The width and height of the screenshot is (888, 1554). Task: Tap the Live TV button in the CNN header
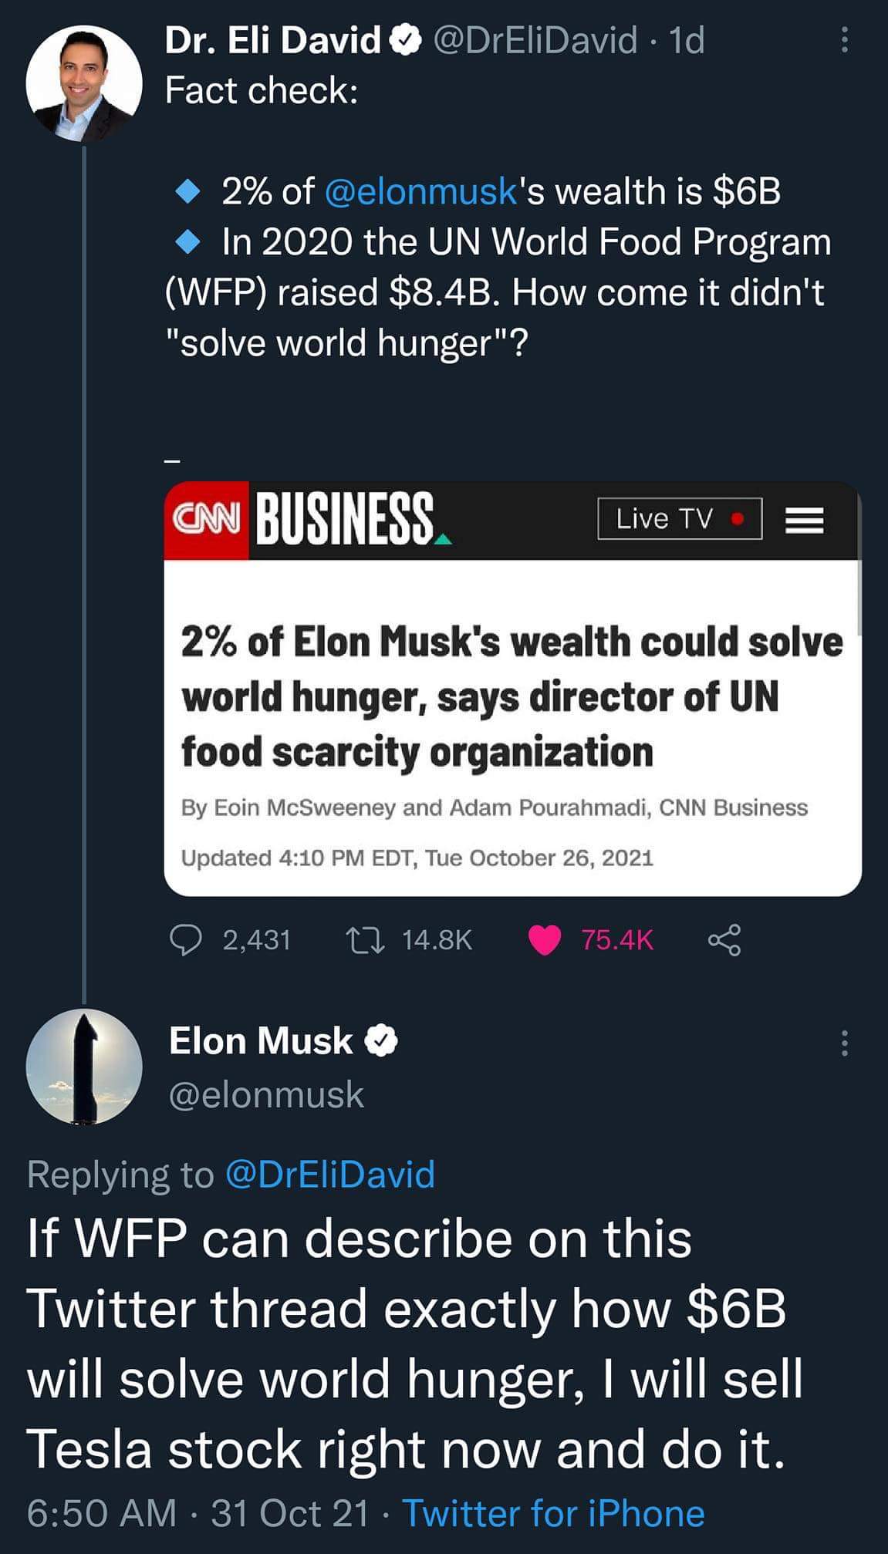[680, 519]
